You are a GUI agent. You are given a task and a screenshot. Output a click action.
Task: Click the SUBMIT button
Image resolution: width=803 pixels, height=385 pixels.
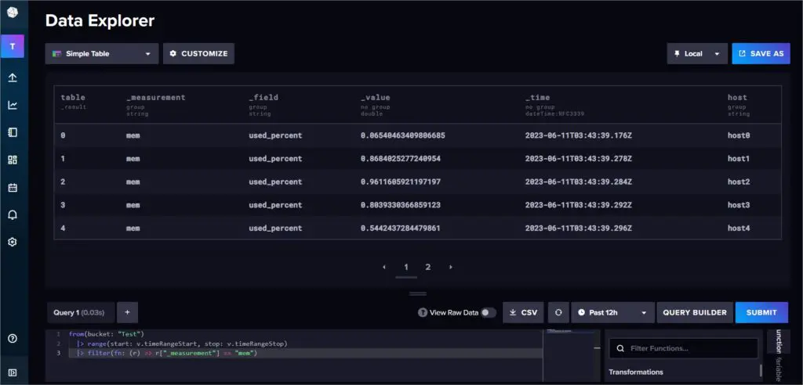[x=761, y=312]
